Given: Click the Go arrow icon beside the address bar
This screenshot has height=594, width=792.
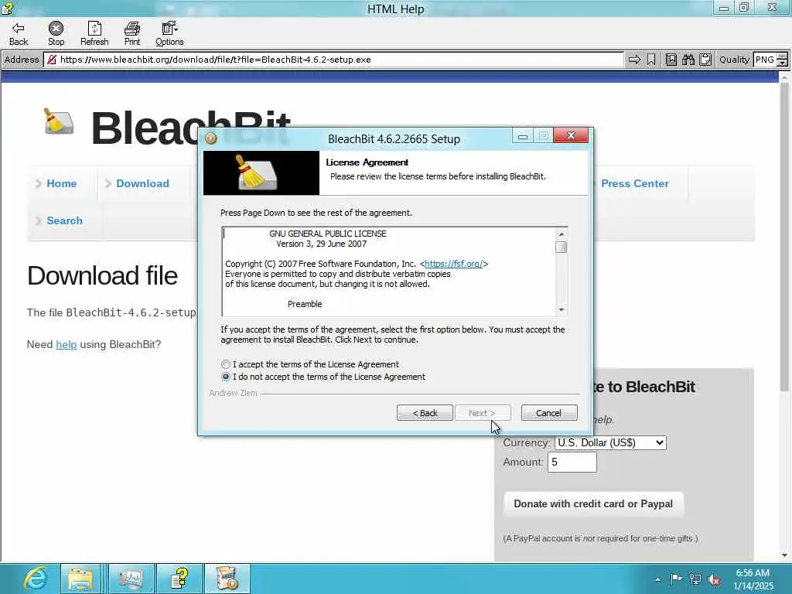Looking at the screenshot, I should 634,60.
